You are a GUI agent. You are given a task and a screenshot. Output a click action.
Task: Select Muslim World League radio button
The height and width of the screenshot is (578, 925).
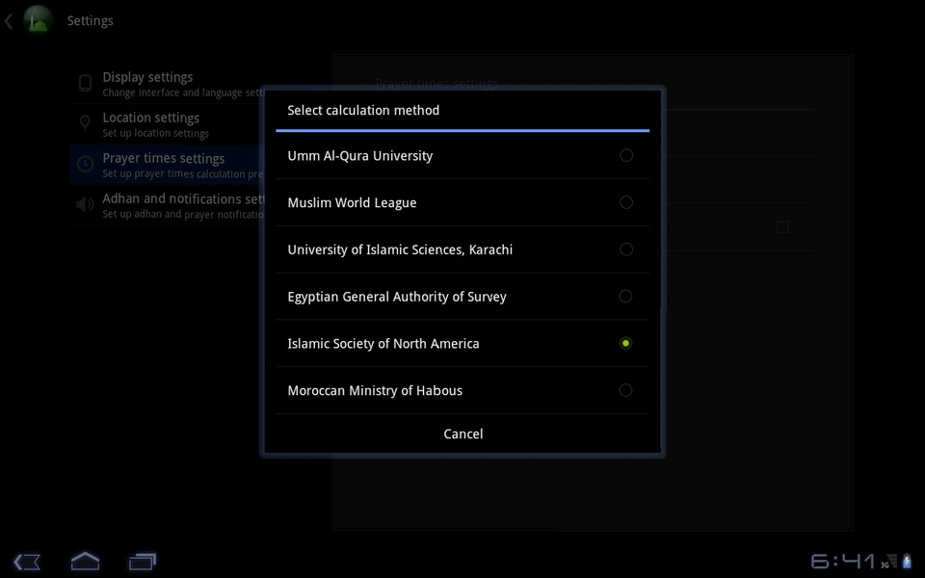pyautogui.click(x=626, y=202)
